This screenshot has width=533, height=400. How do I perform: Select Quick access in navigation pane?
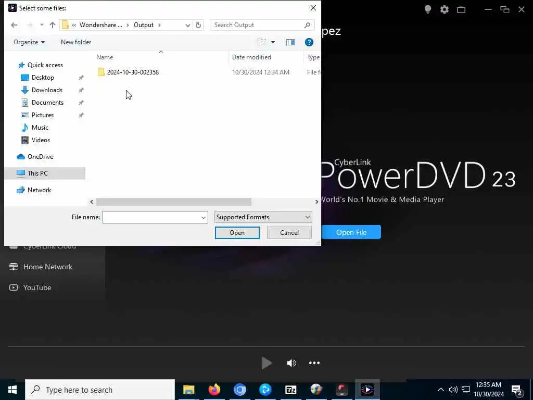tap(45, 65)
